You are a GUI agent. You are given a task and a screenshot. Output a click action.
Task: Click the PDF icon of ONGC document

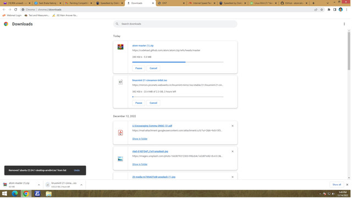pos(120,133)
